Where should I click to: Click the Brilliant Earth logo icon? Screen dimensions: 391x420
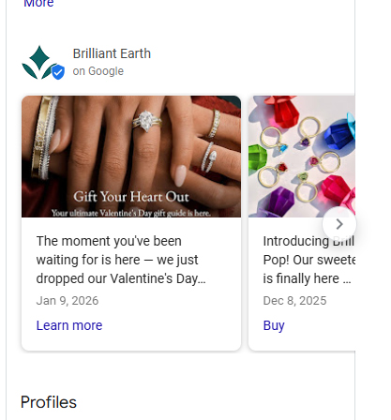click(39, 62)
